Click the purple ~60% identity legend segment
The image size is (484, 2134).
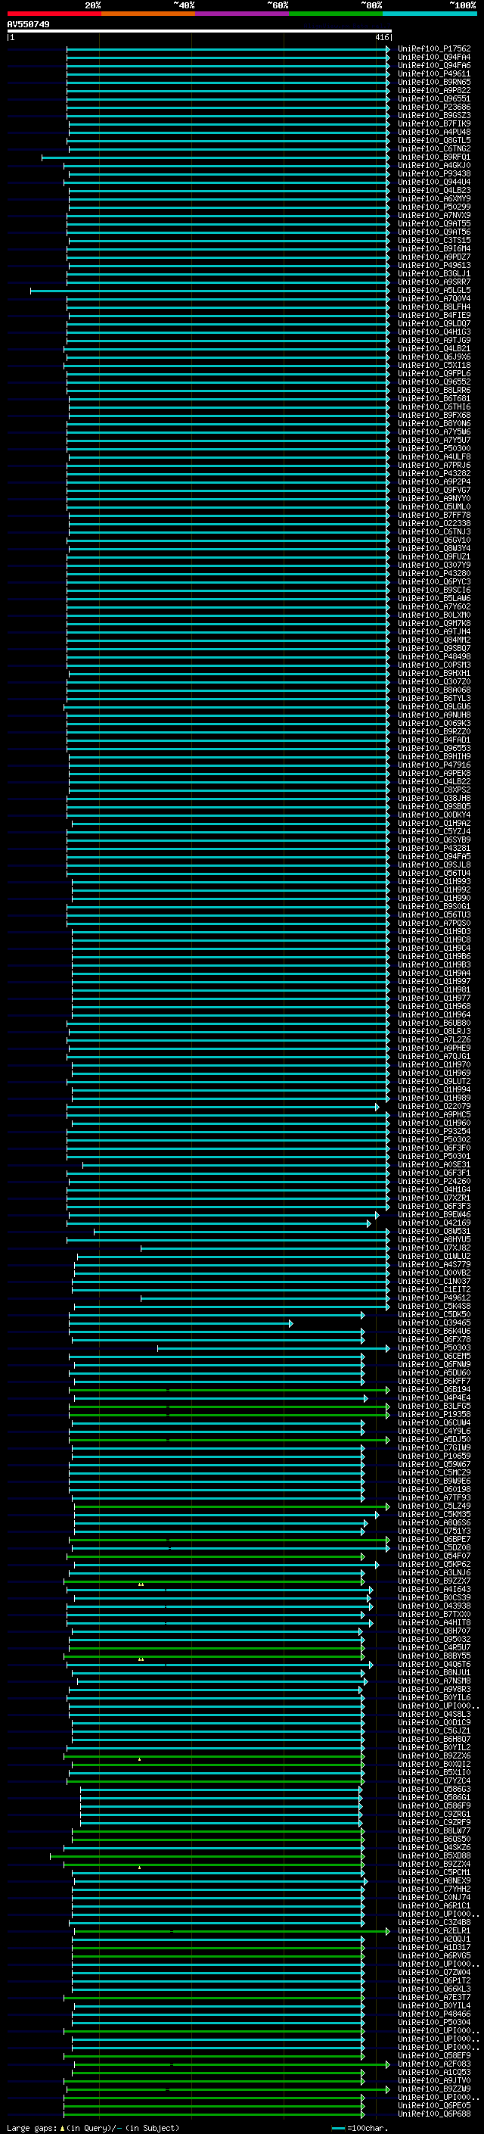point(243,14)
